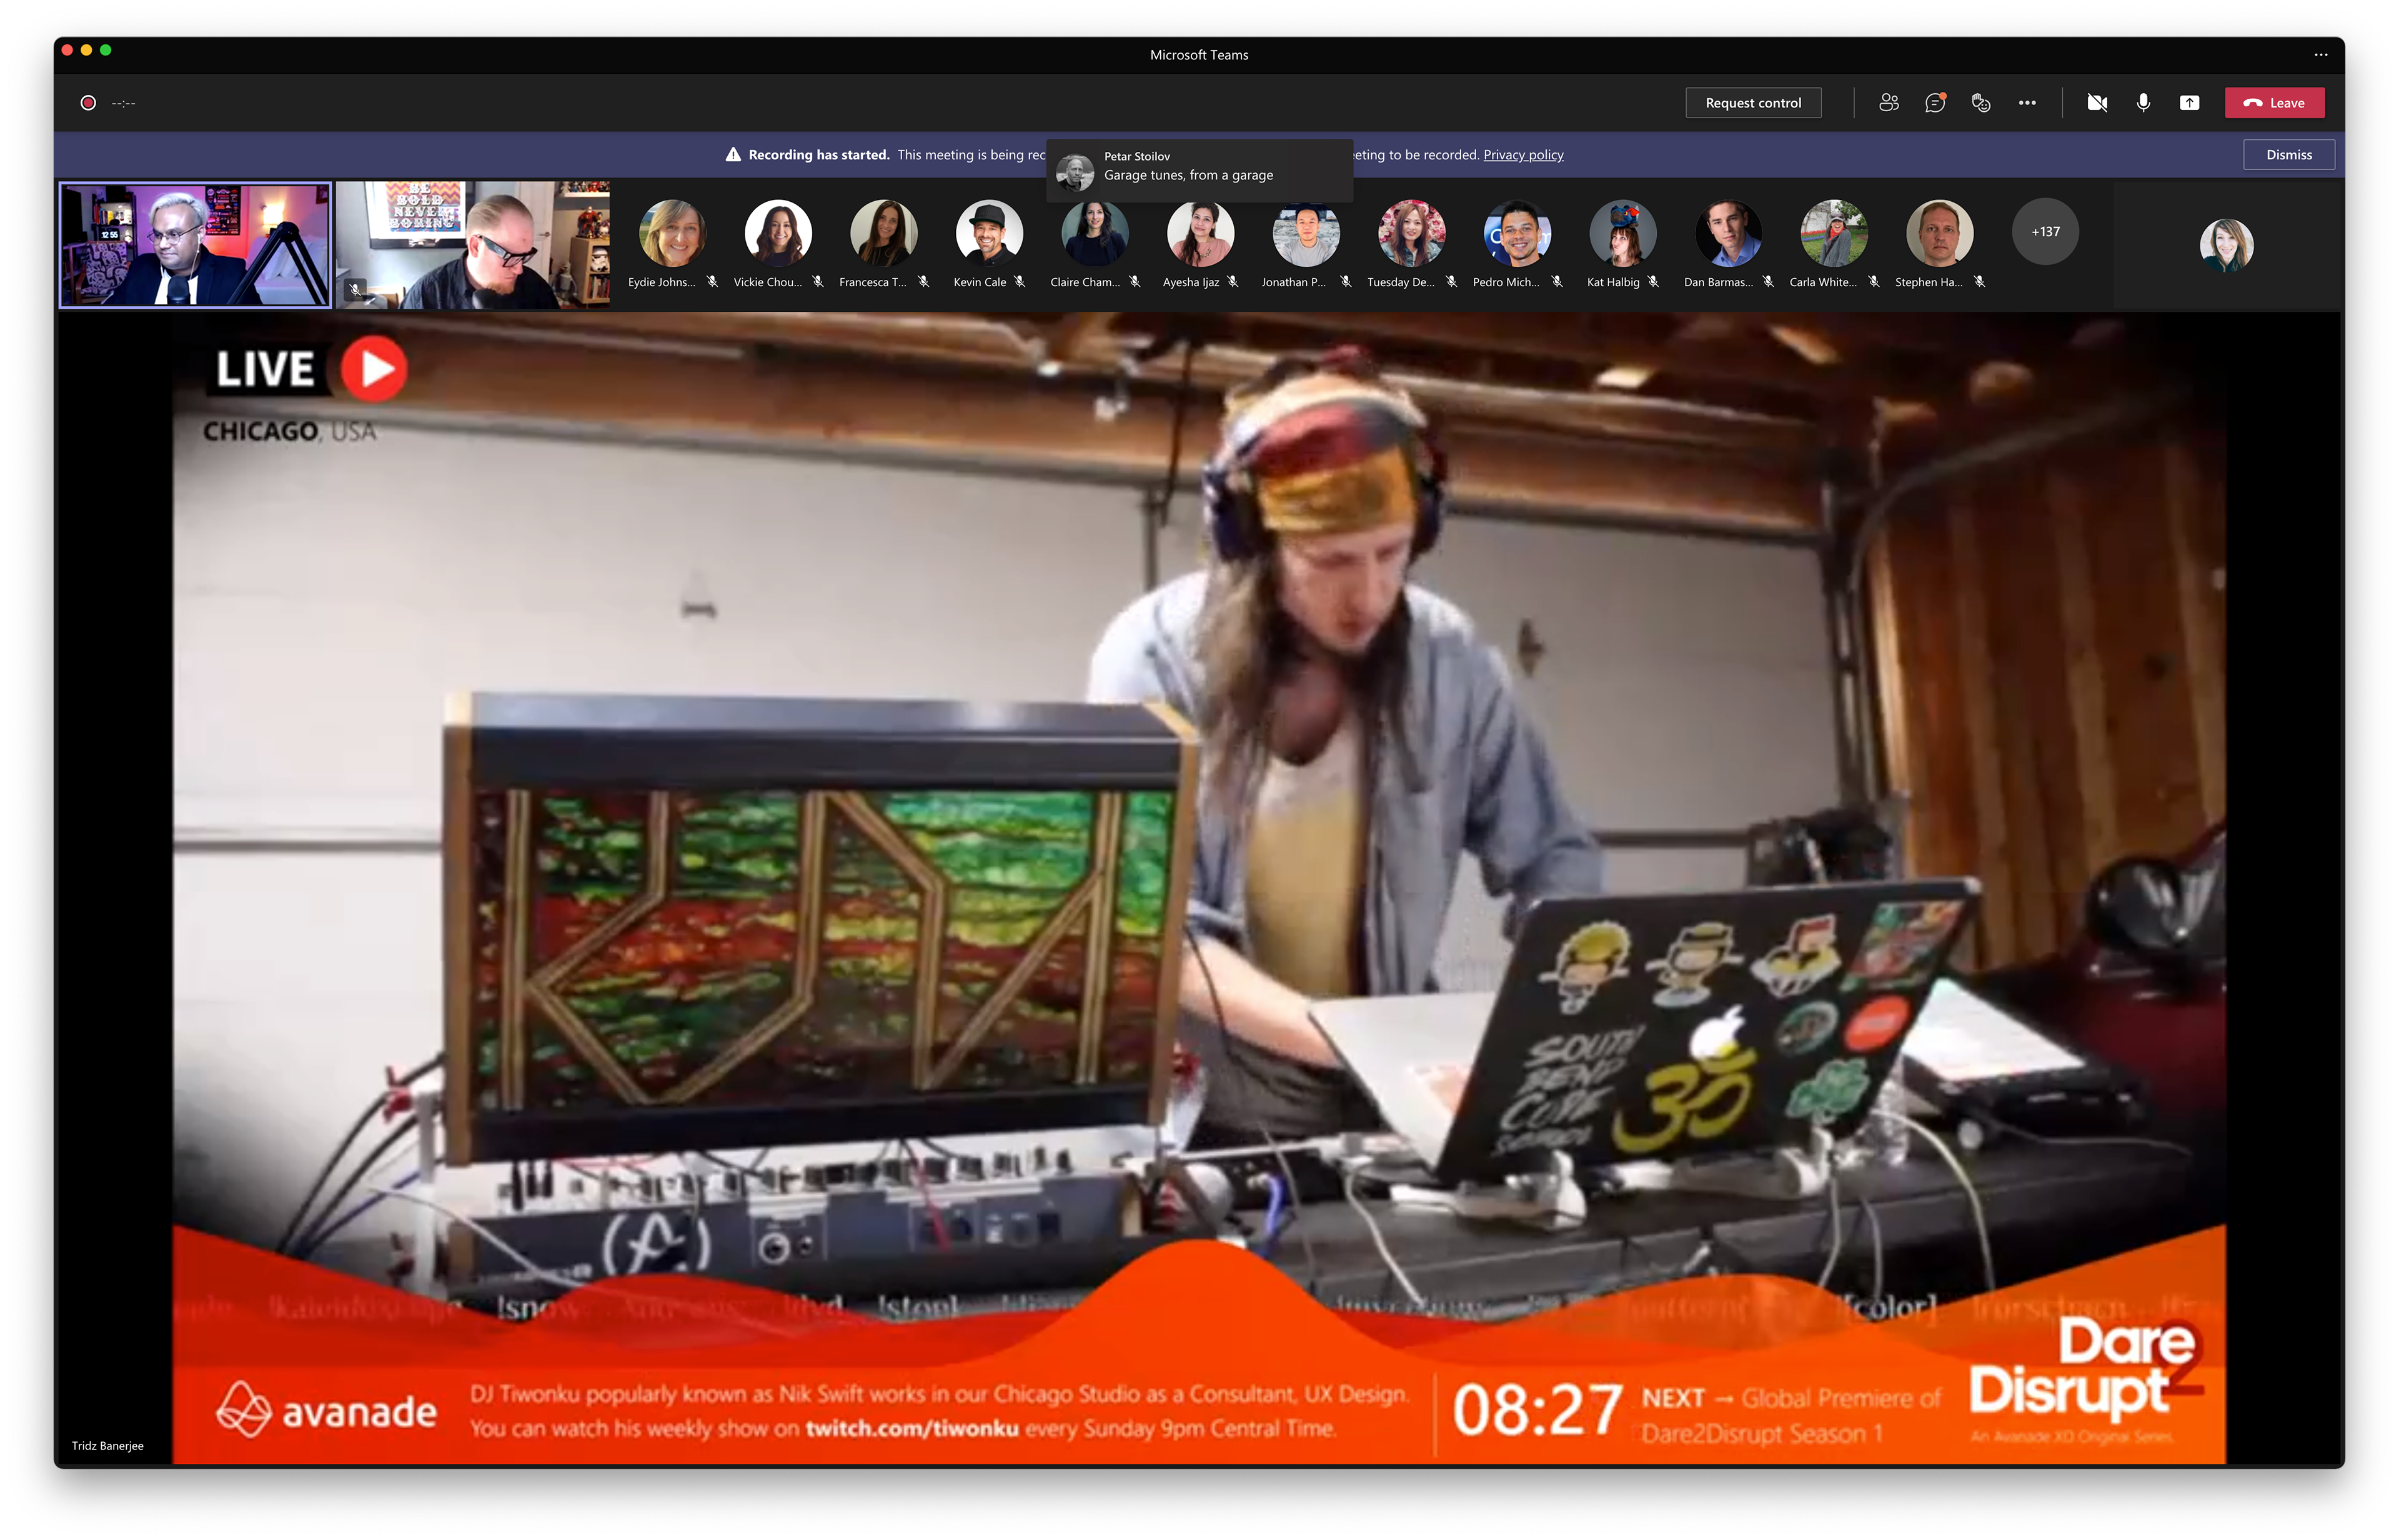2399x1540 pixels.
Task: Select Kat Halbig participant avatar
Action: tap(1622, 233)
